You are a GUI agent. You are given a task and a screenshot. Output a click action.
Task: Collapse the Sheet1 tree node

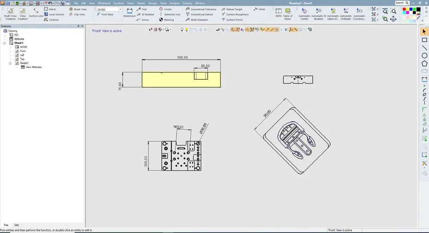pyautogui.click(x=4, y=43)
